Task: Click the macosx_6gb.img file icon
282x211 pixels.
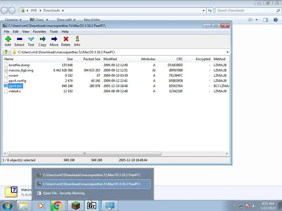Action: point(6,70)
